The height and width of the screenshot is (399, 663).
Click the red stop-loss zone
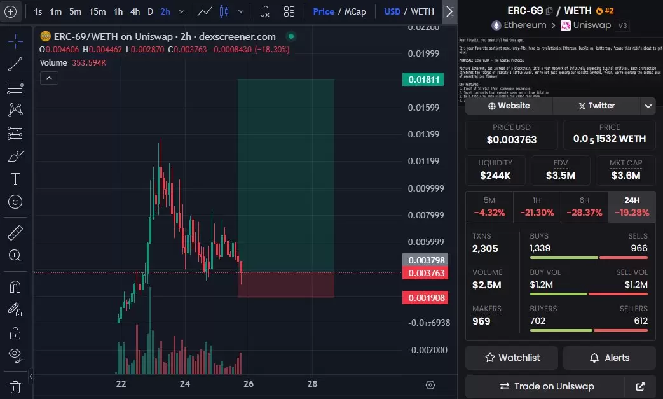point(286,284)
